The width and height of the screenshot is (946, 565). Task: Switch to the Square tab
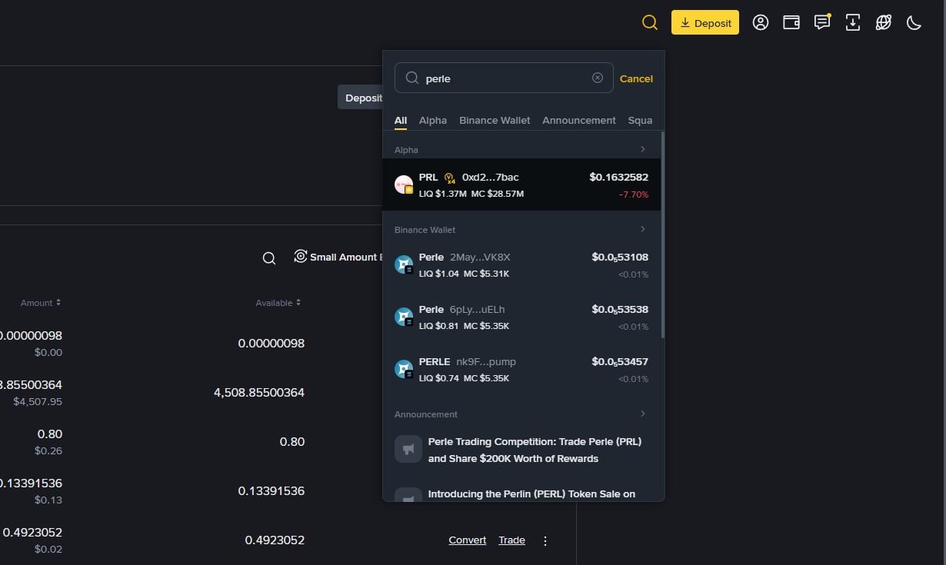click(640, 120)
